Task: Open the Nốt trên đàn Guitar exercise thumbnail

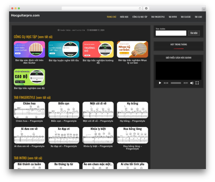Action: point(29,49)
